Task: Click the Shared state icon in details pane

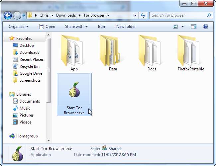Action: pos(104,148)
